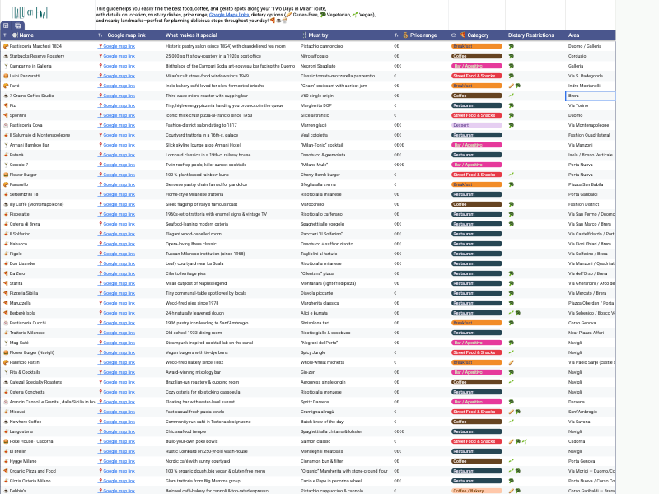Click the filter icon in the Price range header
This screenshot has height=494, width=659.
tap(396, 35)
